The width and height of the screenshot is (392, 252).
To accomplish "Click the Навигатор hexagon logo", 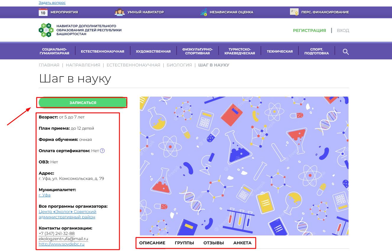I will click(46, 30).
